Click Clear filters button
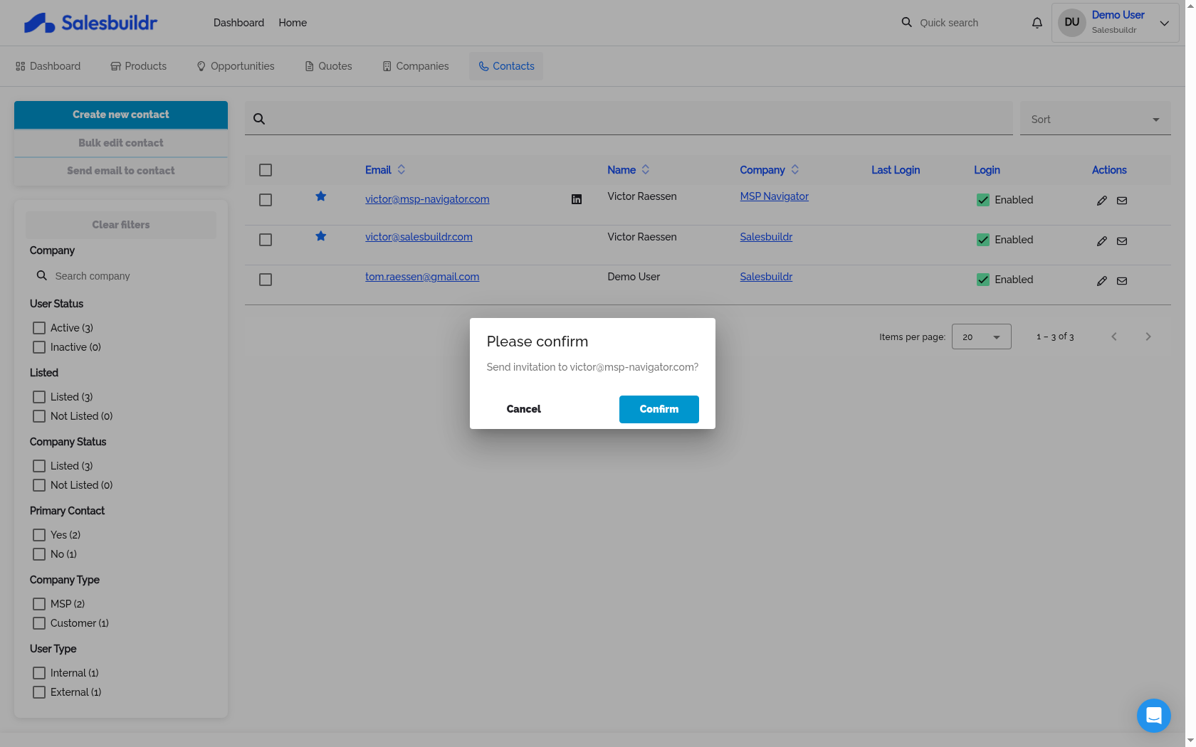Image resolution: width=1196 pixels, height=747 pixels. pos(121,225)
